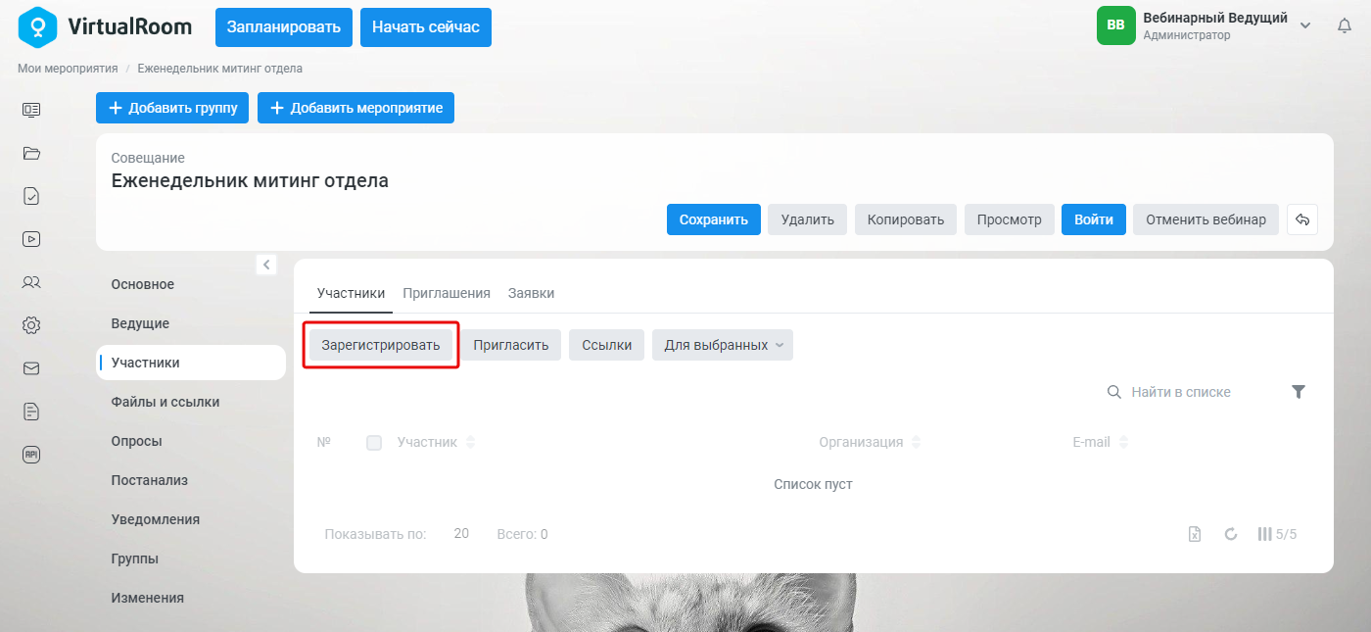
Task: Click the back arrow button beside Отменить вебинар
Action: 1302,219
